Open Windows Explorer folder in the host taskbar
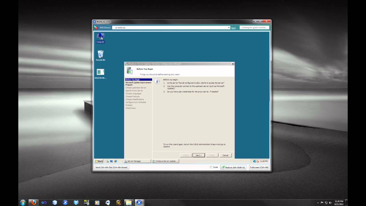366x206 pixels. pos(129,203)
